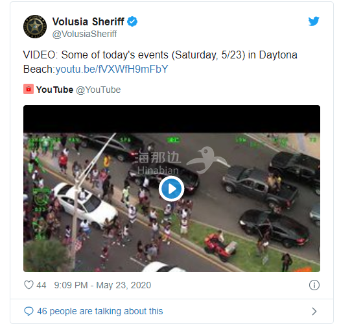Open the 9:09 PM - May 23, 2020 timestamp

tap(102, 285)
